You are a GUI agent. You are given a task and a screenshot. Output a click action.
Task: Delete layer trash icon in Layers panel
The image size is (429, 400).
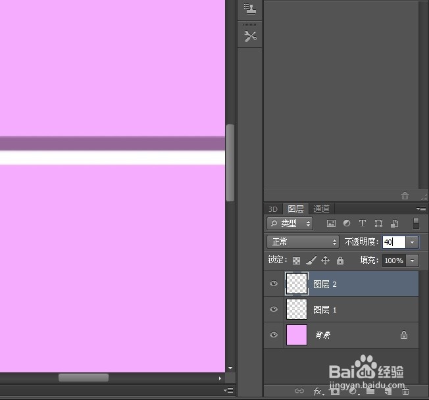[x=406, y=391]
